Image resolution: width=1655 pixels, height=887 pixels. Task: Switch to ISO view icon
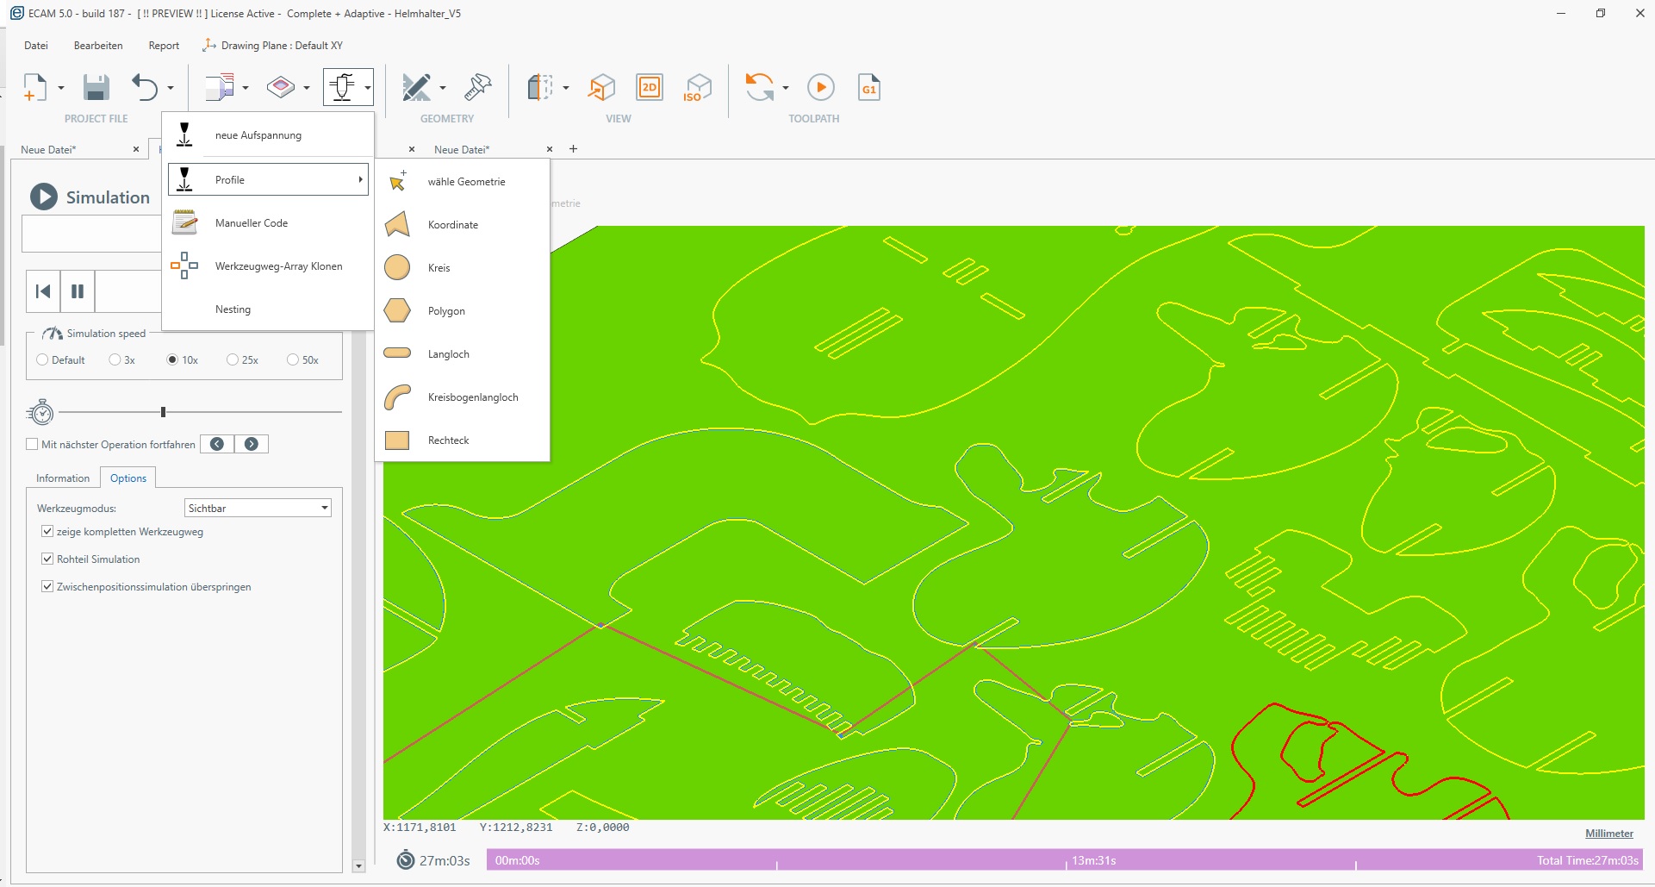pos(697,88)
